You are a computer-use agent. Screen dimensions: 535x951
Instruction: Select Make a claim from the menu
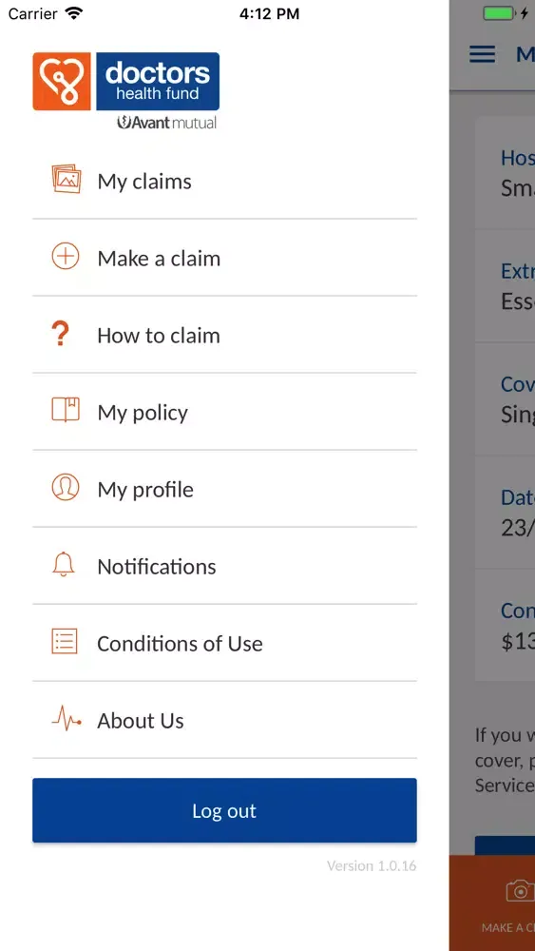(x=225, y=258)
